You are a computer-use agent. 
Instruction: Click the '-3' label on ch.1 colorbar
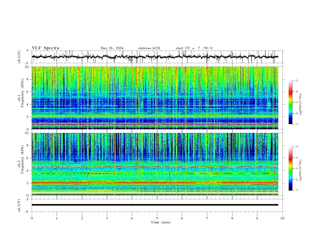[296, 80]
